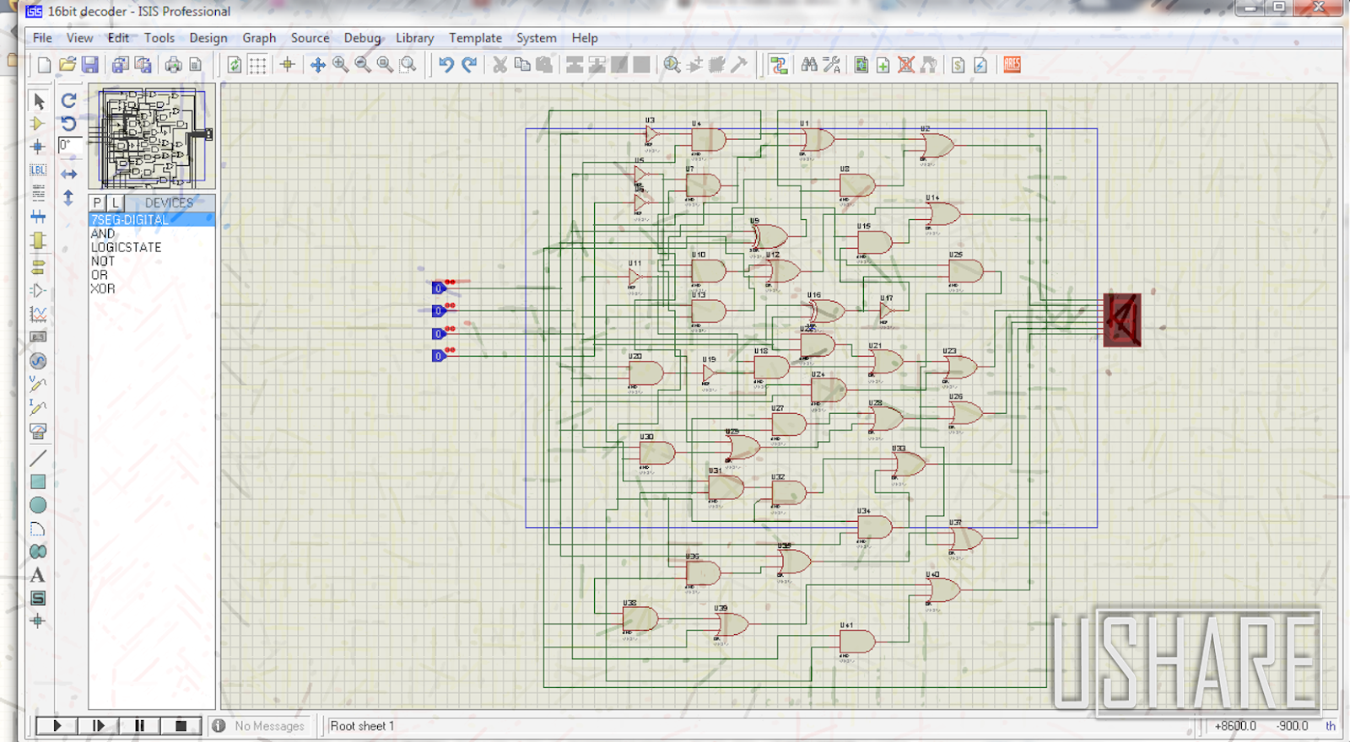Open Search and Tag binoculars
The image size is (1350, 742).
tap(809, 65)
